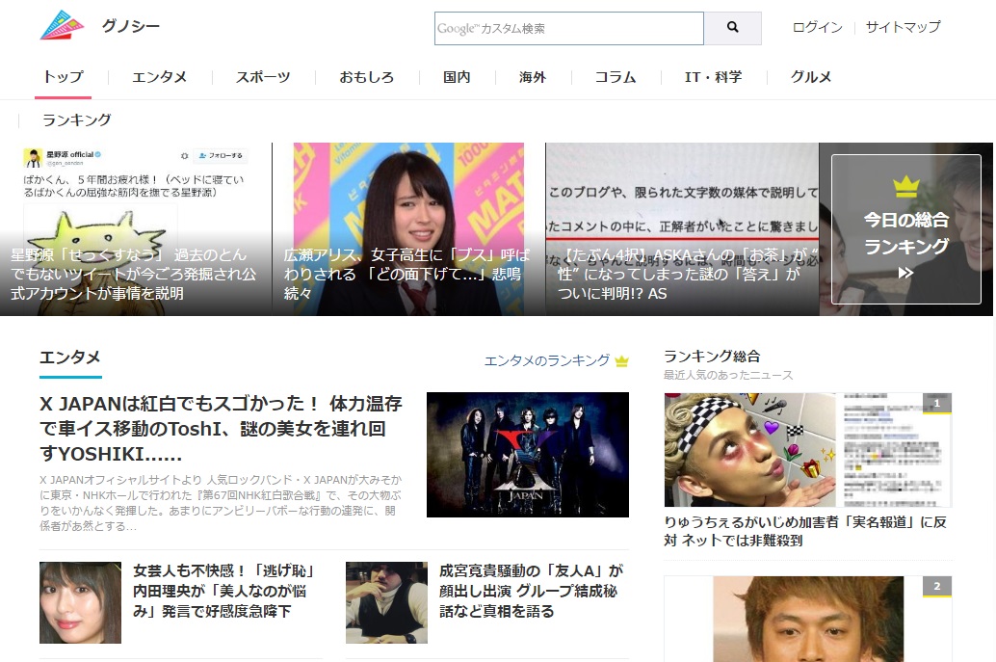Open 今日の総合ランキング banner
This screenshot has height=662, width=996.
906,229
